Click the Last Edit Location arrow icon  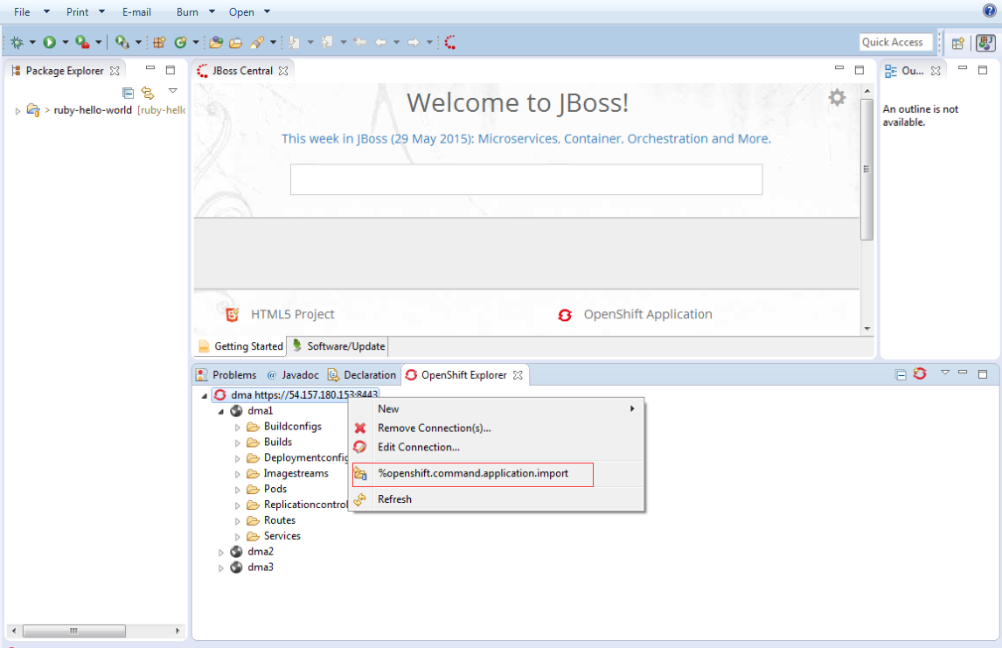point(359,43)
